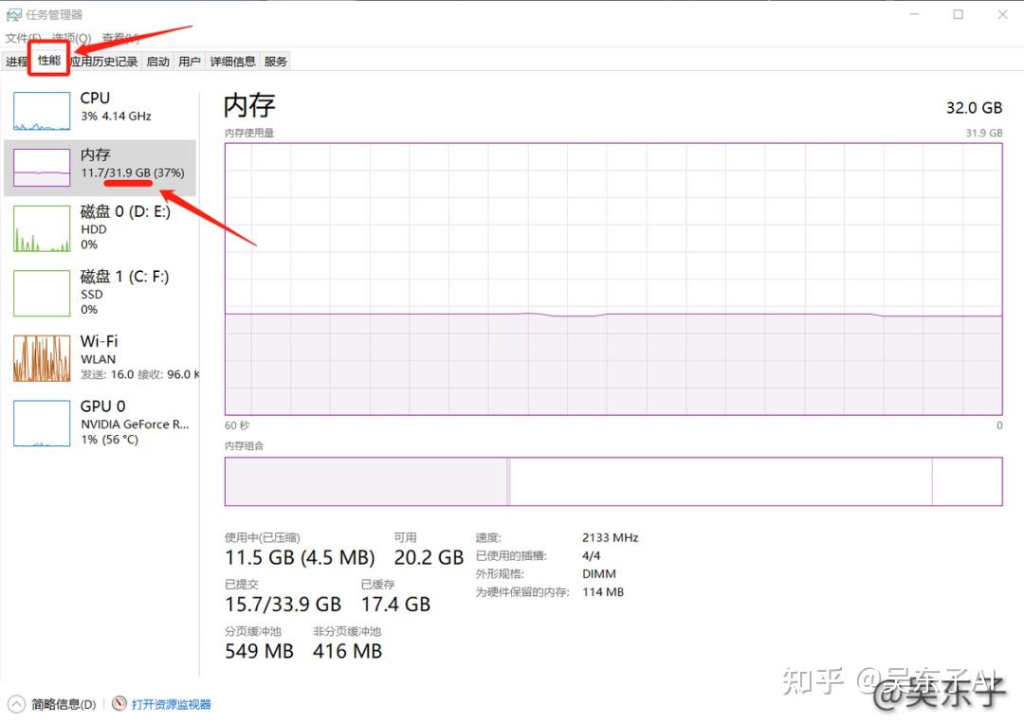Select the CPU usage mini graph
Screen dimensions: 1024x723
[42, 111]
